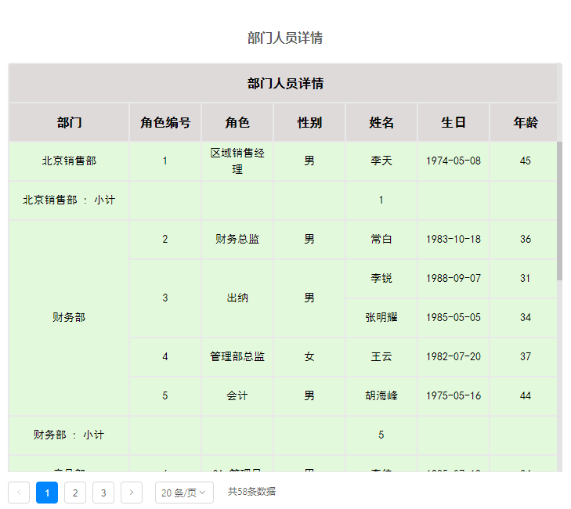
Task: Click the 角色编号 column header
Action: [x=165, y=123]
